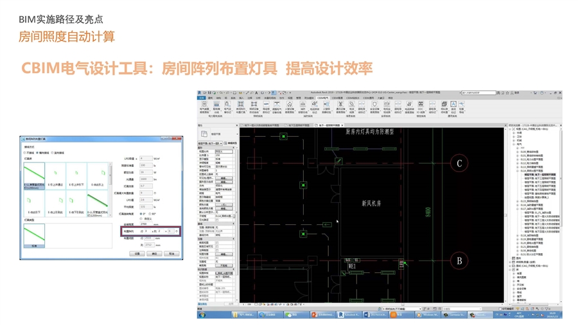Click the 调整电气设备标高 ribbon tool
578x325 pixels.
point(276,107)
